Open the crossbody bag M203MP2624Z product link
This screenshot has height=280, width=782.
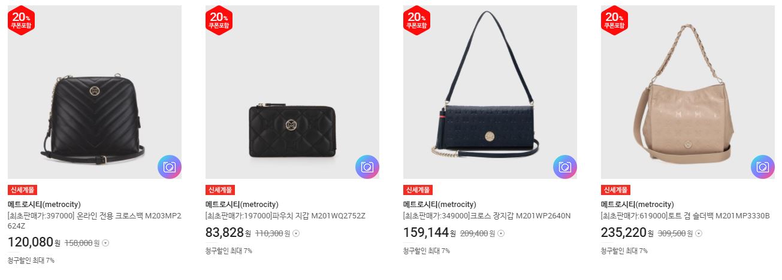(95, 220)
